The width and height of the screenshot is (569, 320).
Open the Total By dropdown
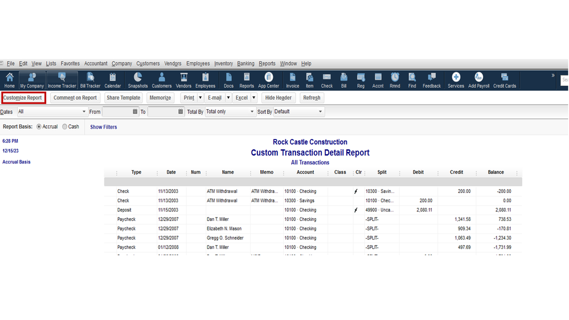(230, 112)
